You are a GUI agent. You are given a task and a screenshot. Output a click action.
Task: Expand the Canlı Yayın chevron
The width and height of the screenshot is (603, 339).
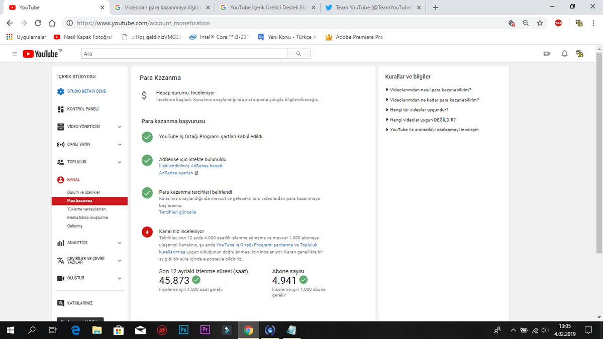[x=120, y=145]
